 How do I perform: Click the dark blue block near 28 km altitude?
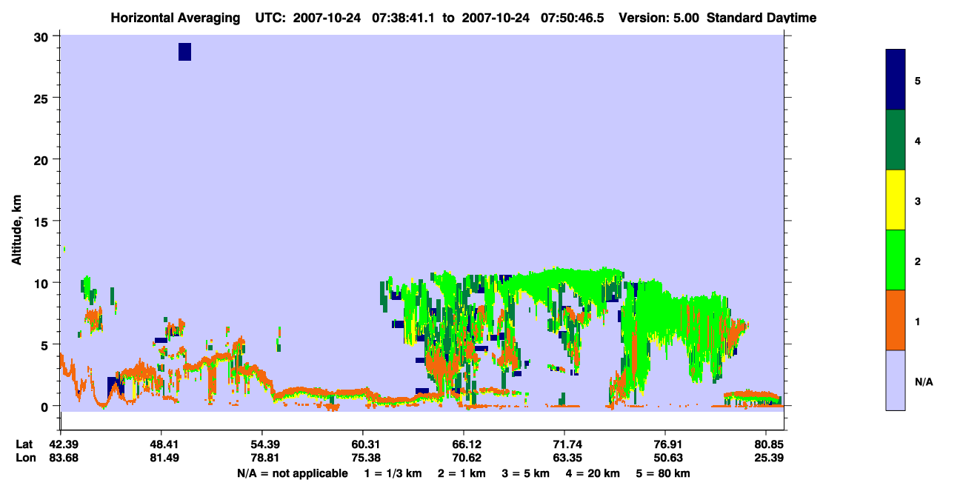[185, 52]
